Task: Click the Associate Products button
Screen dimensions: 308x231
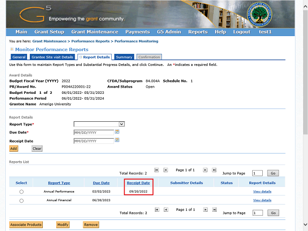Action: 26,225
